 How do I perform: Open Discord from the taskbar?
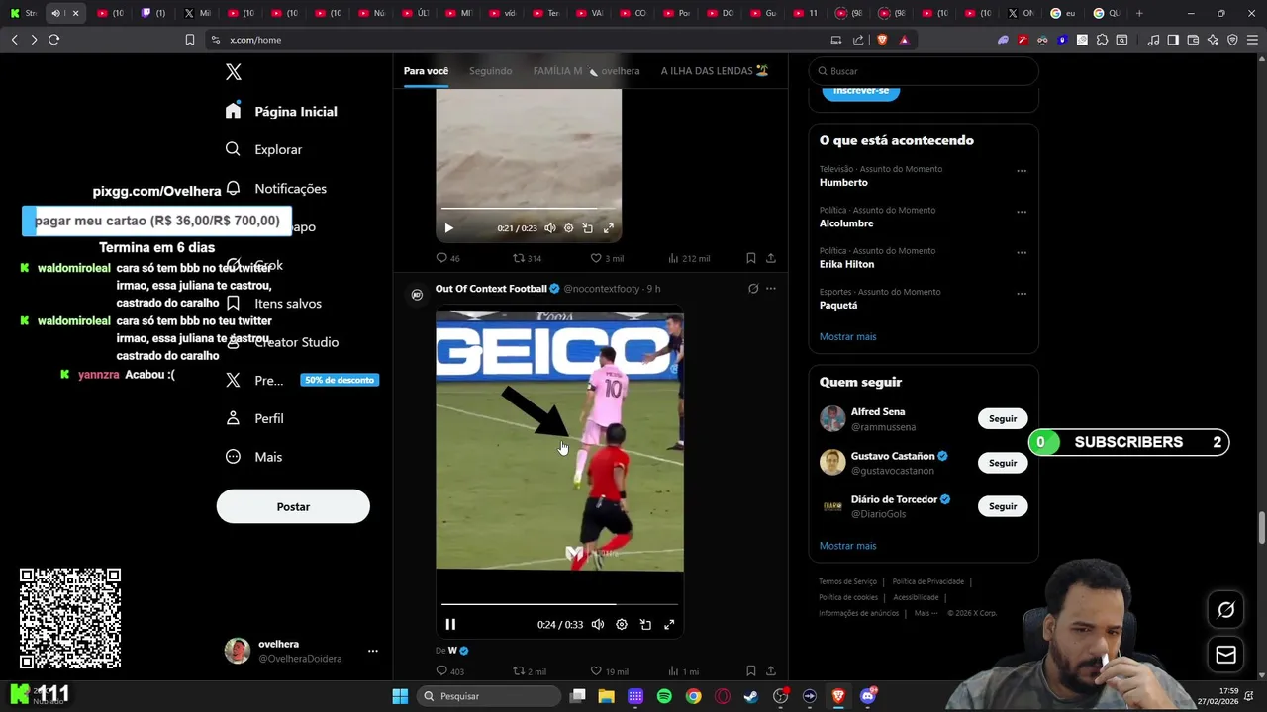(868, 696)
